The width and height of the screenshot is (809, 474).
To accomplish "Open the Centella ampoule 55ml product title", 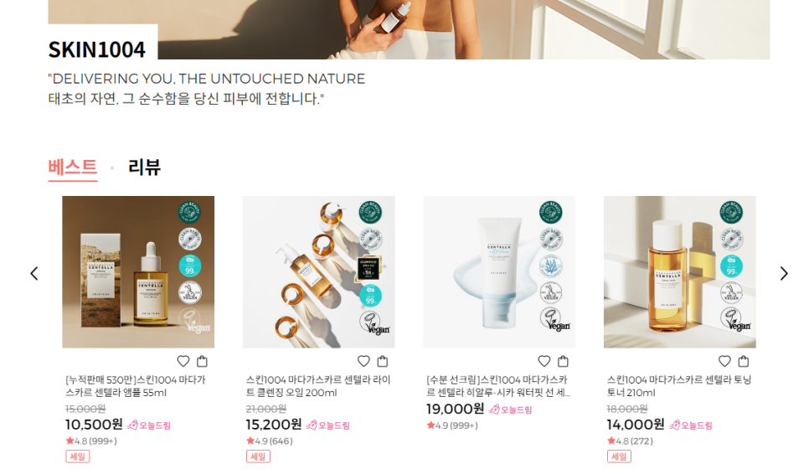I will 135,386.
